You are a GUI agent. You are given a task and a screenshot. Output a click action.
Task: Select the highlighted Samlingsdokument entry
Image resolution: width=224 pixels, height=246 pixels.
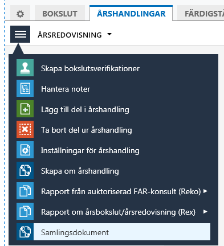122,232
